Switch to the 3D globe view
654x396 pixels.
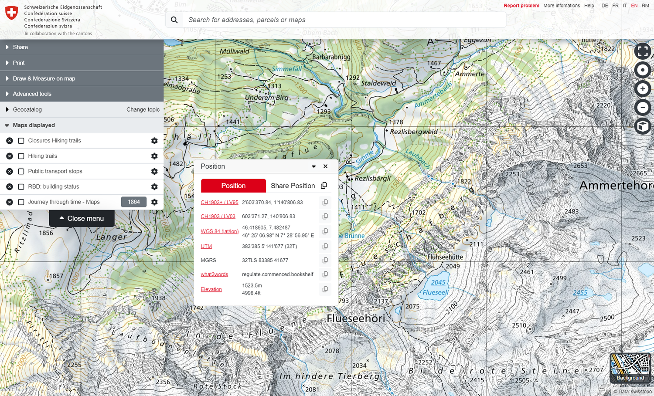pyautogui.click(x=642, y=126)
